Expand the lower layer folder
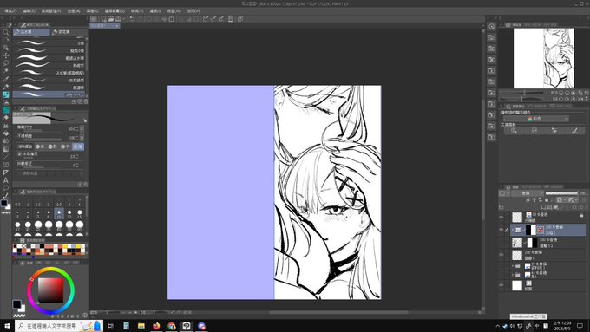Viewport: 590px width, 332px height. tap(513, 275)
